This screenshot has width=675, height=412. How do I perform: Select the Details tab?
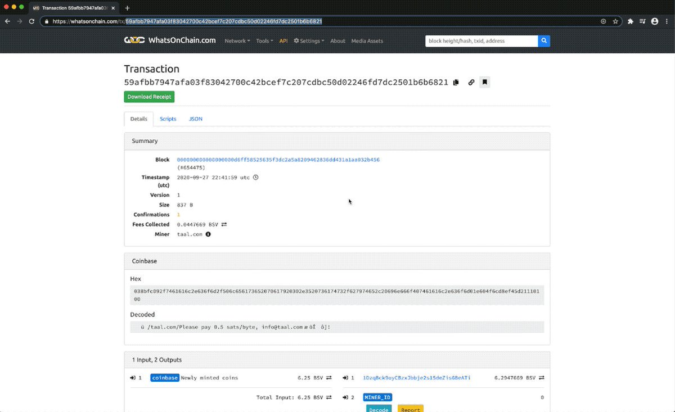pos(138,119)
